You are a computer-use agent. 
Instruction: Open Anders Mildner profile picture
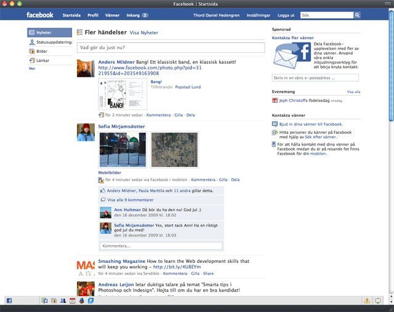tap(86, 68)
